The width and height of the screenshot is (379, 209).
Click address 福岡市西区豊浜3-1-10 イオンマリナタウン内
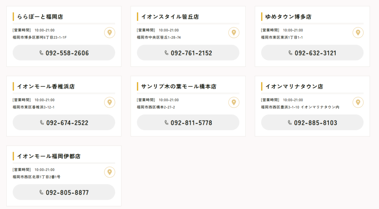click(300, 107)
